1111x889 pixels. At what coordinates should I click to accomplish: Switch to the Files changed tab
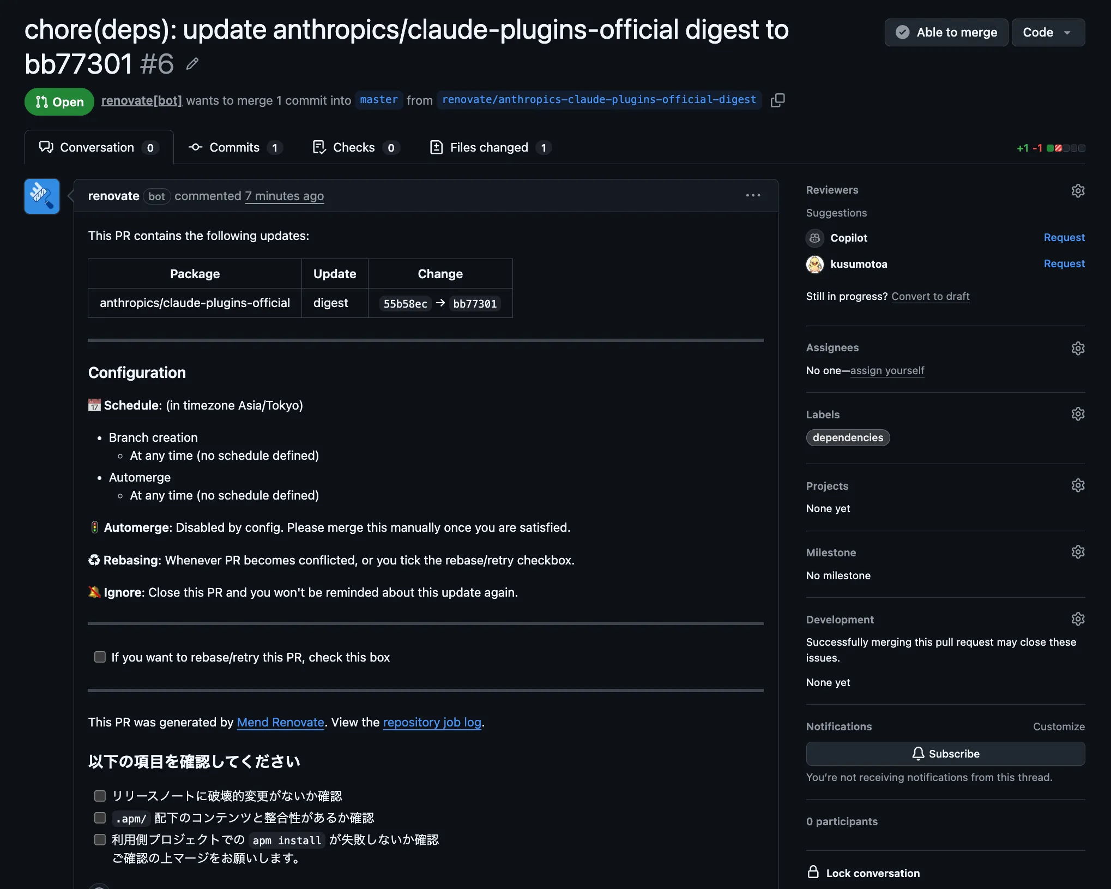coord(491,147)
